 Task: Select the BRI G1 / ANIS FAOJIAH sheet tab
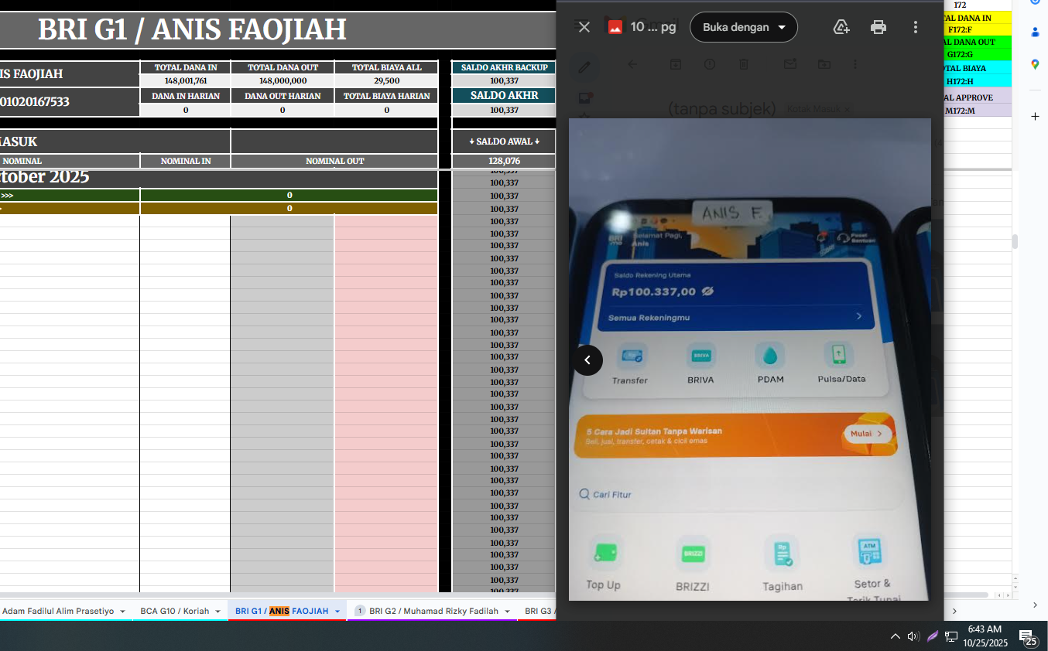point(282,611)
